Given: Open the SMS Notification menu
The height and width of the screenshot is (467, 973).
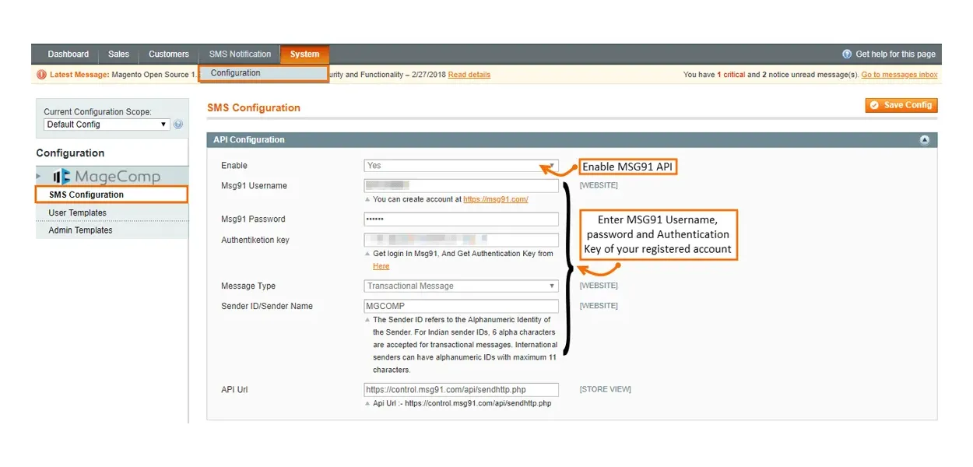Looking at the screenshot, I should click(x=240, y=54).
